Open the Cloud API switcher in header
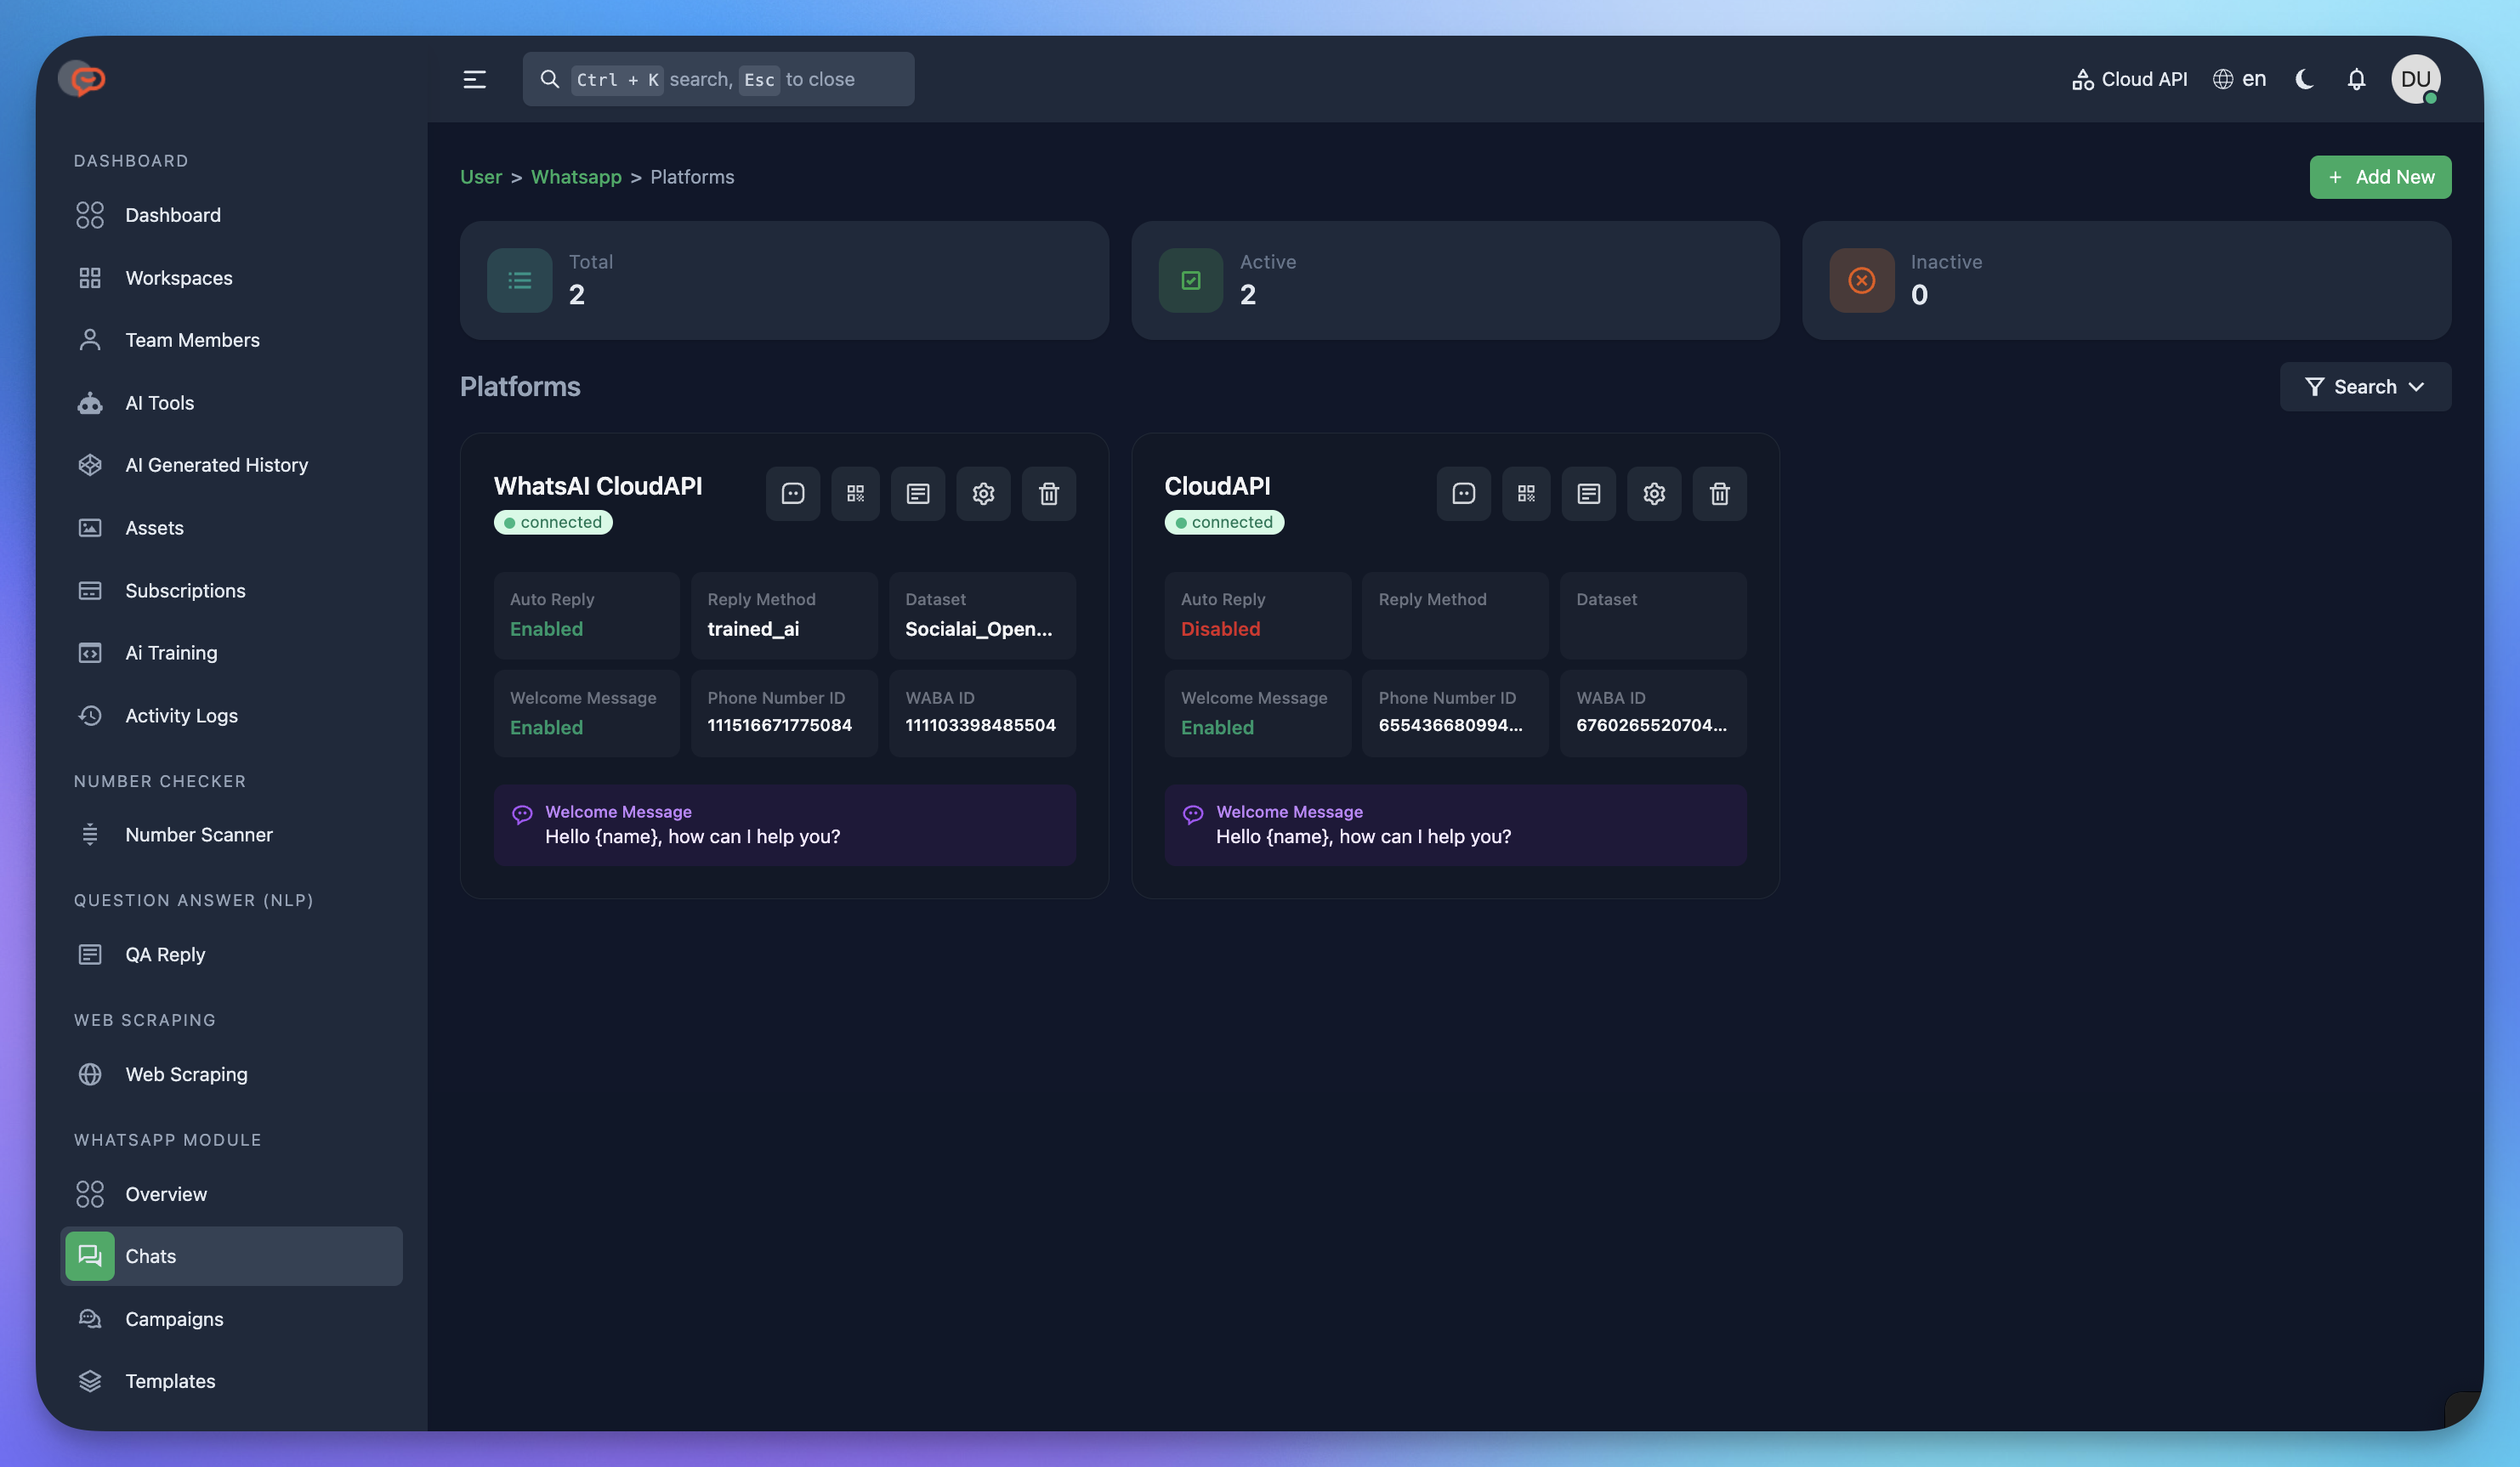This screenshot has height=1467, width=2520. (x=2129, y=79)
